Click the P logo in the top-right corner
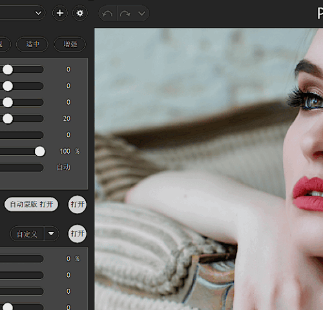Screen dimensions: 323x310 (x=320, y=14)
